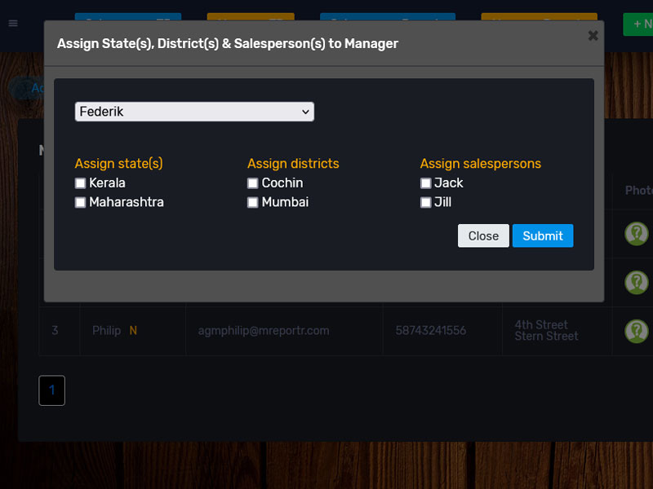This screenshot has width=653, height=489.
Task: Click the phone number 58743241556
Action: click(x=431, y=331)
